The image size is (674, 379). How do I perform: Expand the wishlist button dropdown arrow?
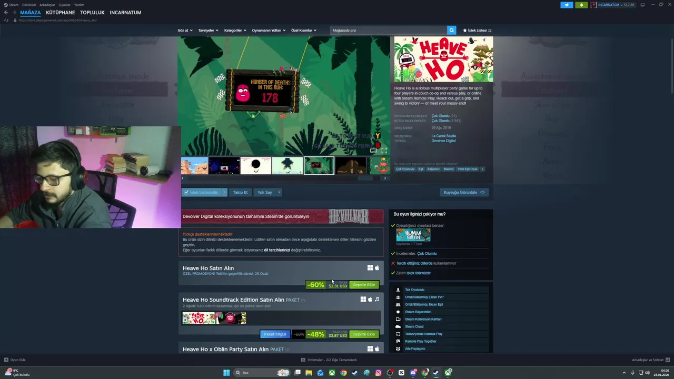pos(224,192)
